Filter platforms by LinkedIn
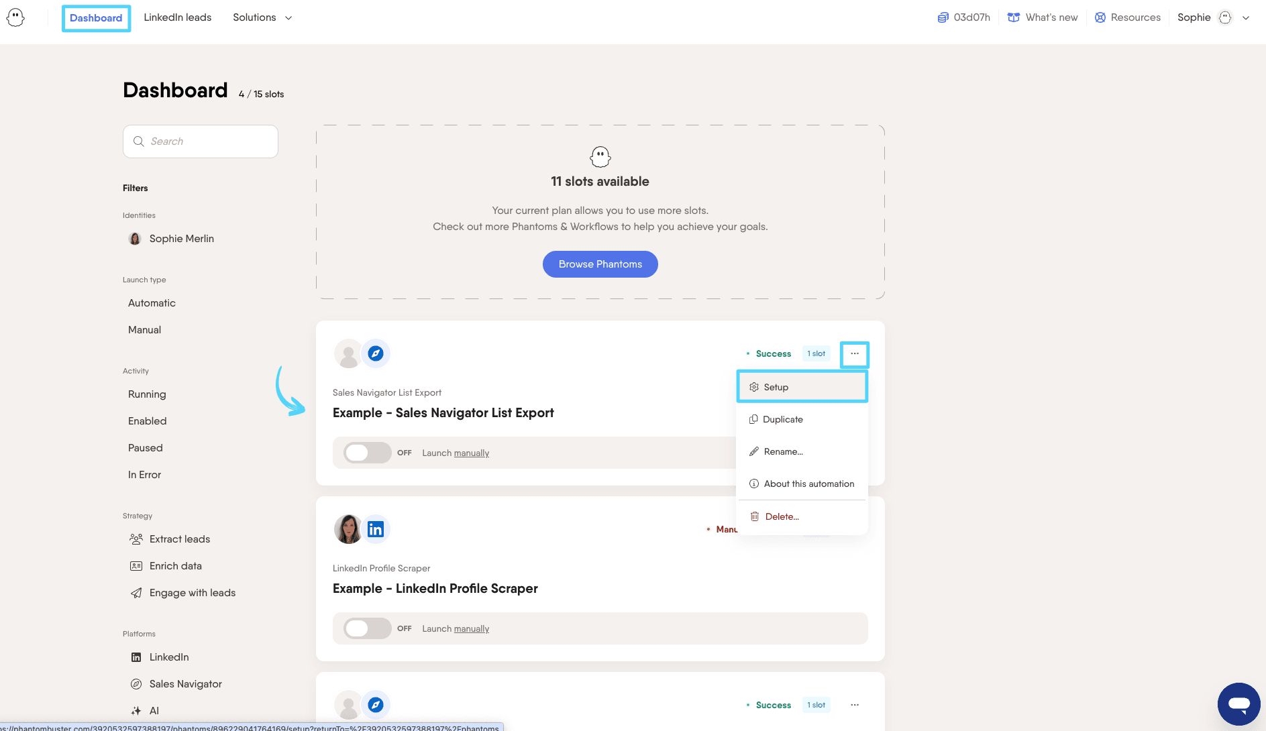Image resolution: width=1266 pixels, height=731 pixels. [x=169, y=657]
